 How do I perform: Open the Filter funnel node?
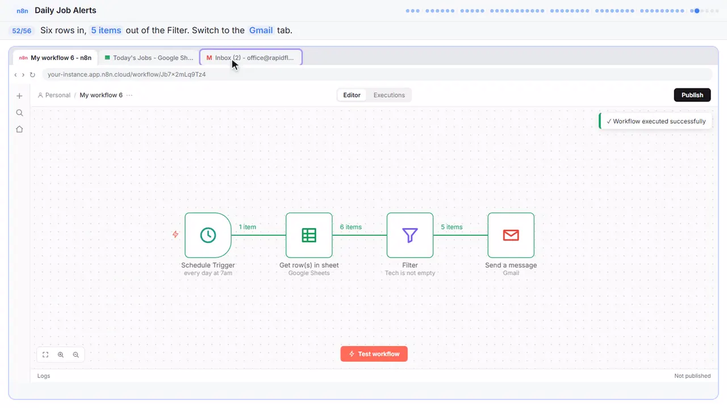pos(410,235)
